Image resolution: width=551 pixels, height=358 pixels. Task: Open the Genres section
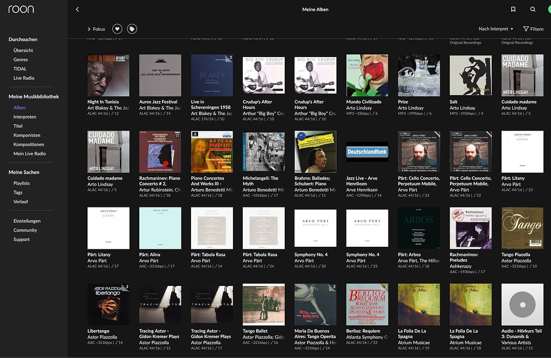click(x=22, y=59)
